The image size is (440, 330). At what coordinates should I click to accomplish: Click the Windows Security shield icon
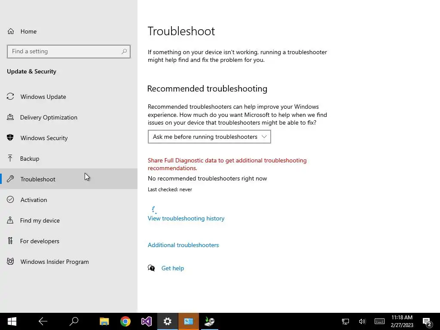click(x=10, y=137)
